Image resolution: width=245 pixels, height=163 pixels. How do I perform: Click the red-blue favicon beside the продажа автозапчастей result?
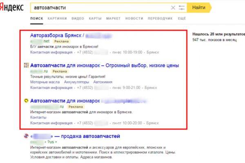coord(26,136)
